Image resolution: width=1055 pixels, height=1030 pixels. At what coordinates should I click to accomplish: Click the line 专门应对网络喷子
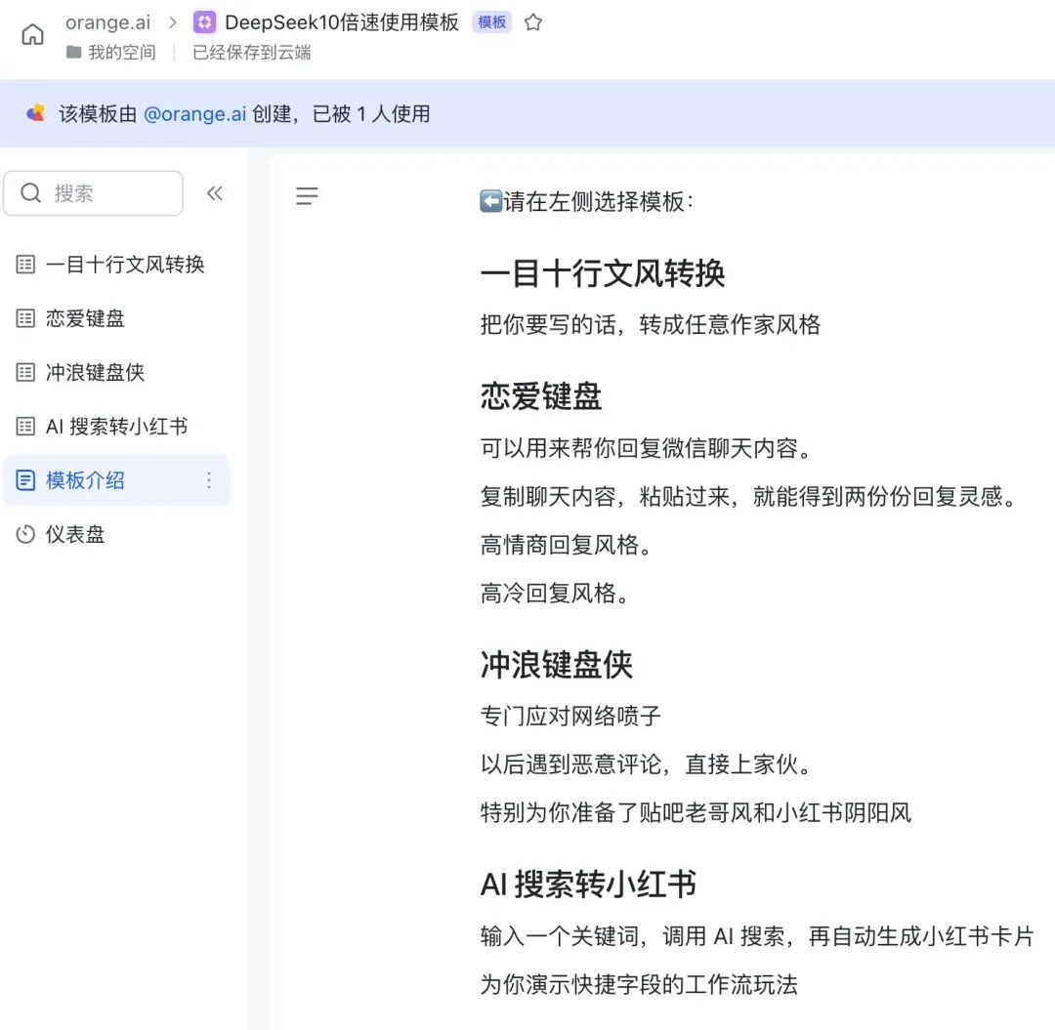(x=570, y=716)
